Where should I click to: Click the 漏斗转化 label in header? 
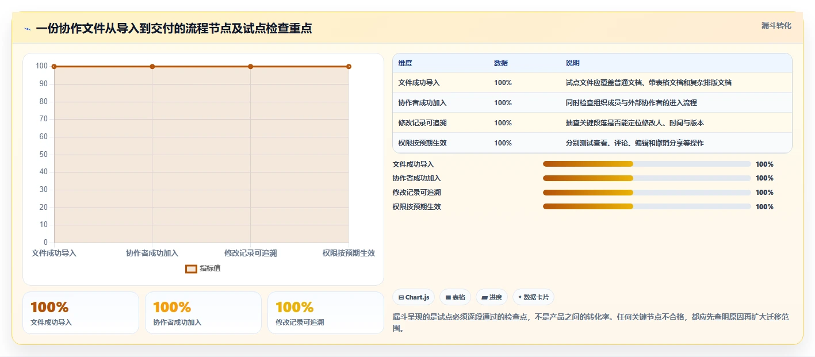[776, 25]
